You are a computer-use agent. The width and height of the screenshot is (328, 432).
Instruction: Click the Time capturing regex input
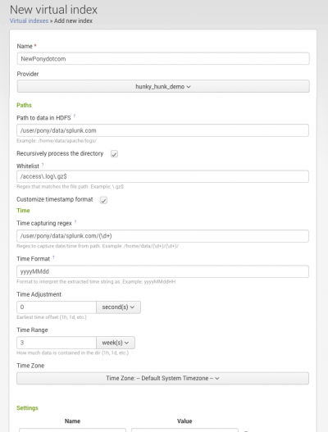(162, 236)
